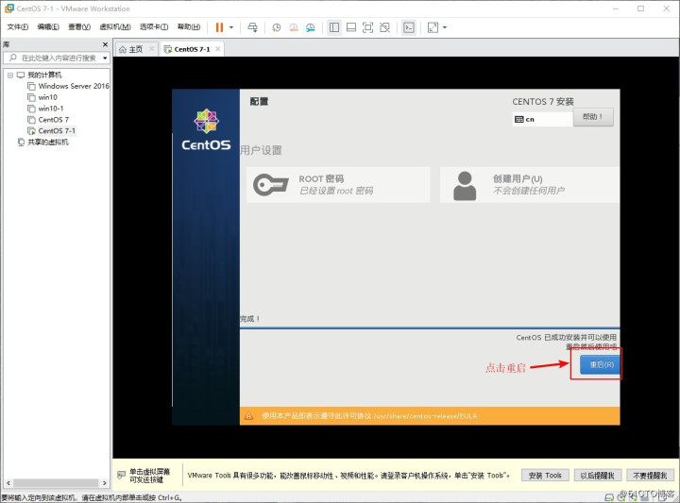Image resolution: width=680 pixels, height=503 pixels.
Task: Select Windows Server 2016 in the library
Action: point(68,86)
